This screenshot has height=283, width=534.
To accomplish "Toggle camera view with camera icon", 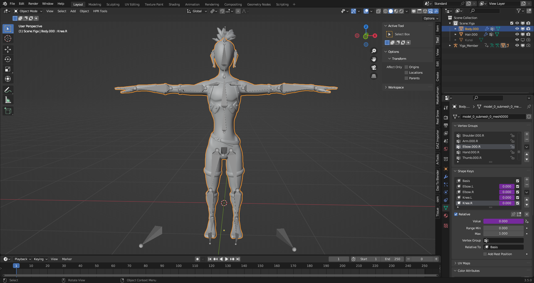I will click(374, 68).
